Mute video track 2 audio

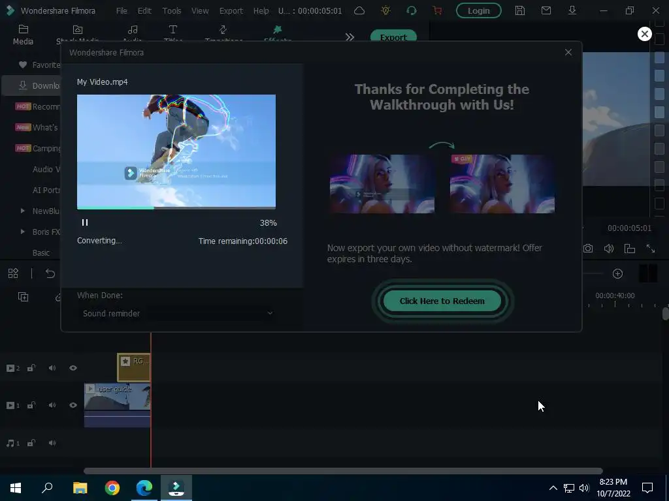pyautogui.click(x=52, y=368)
